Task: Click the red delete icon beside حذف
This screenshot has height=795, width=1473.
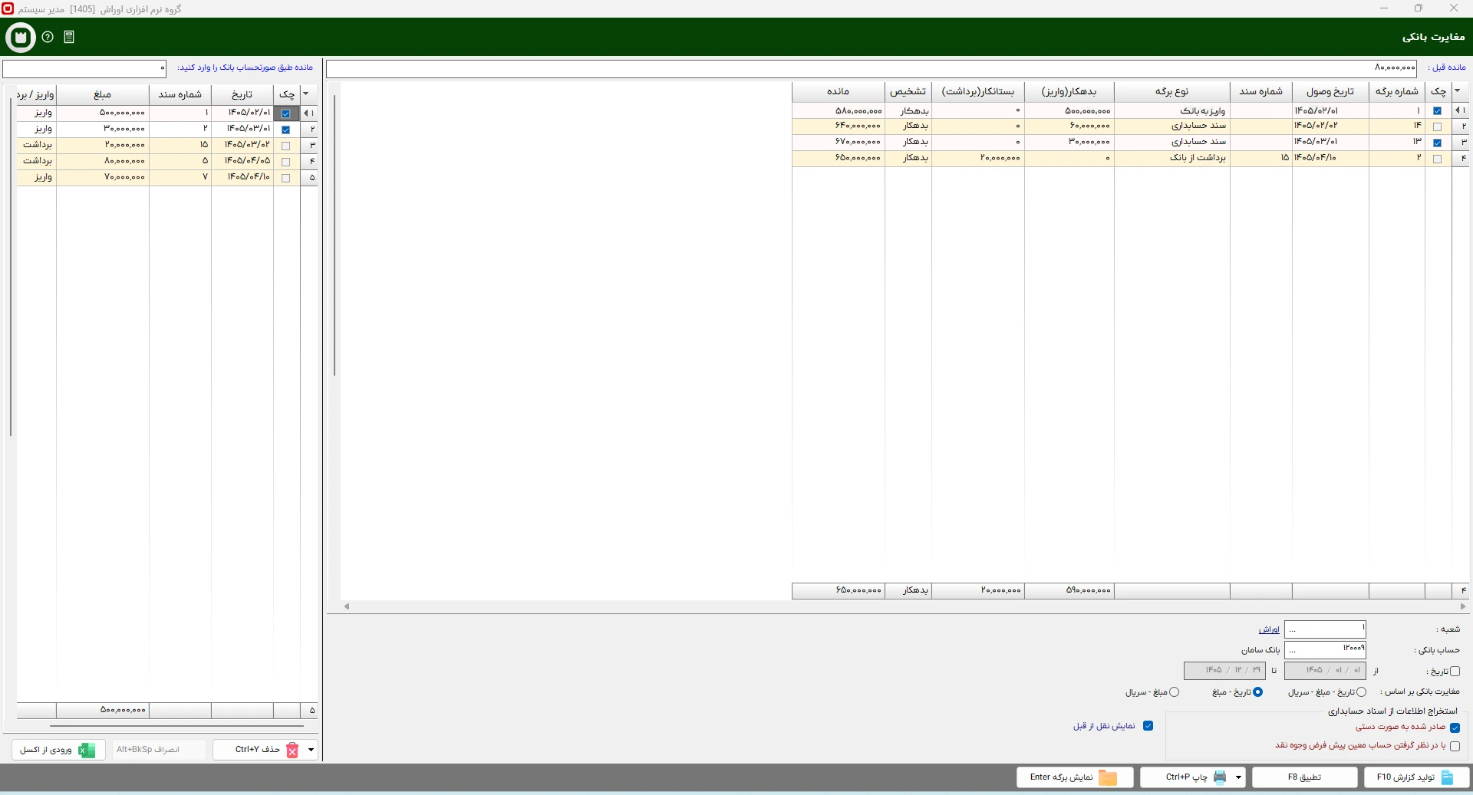Action: [x=292, y=750]
